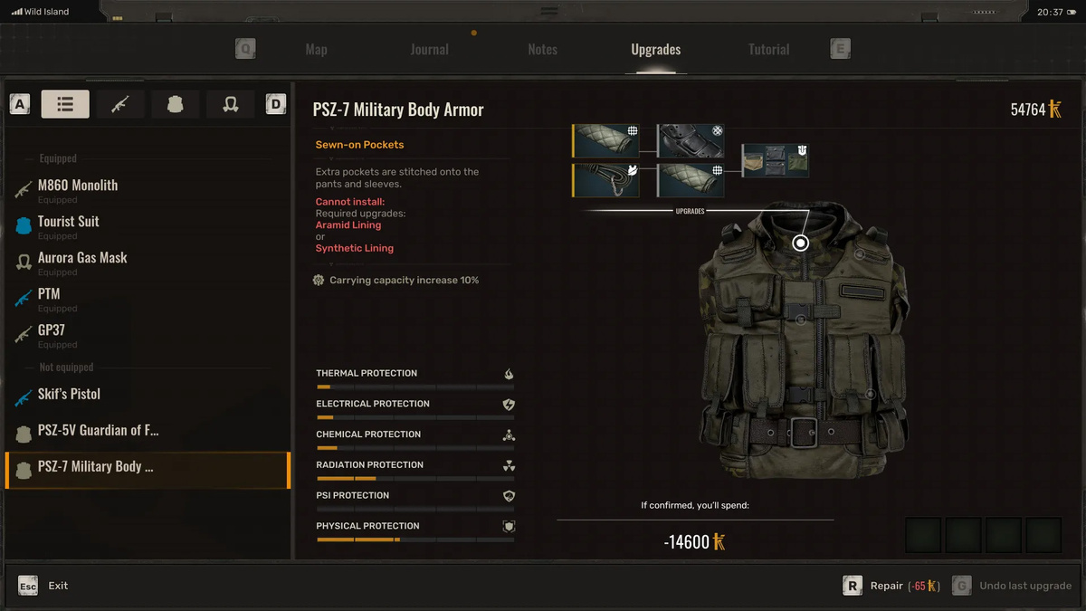Click the electrical protection shield icon
1086x611 pixels.
(x=509, y=405)
